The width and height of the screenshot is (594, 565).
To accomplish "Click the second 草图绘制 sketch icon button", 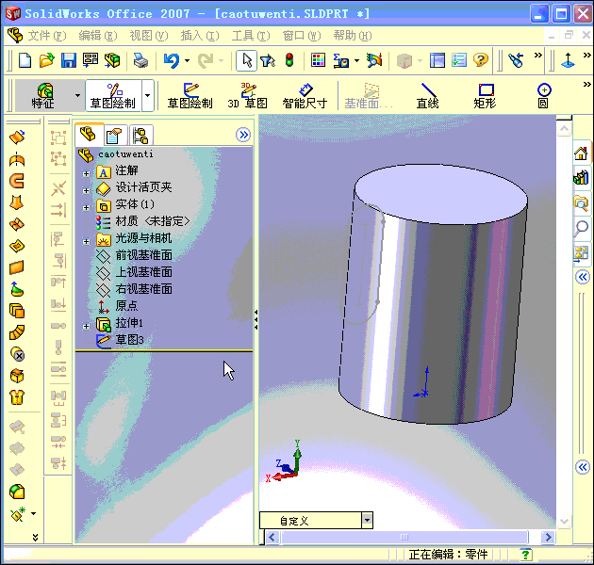I will [x=190, y=96].
